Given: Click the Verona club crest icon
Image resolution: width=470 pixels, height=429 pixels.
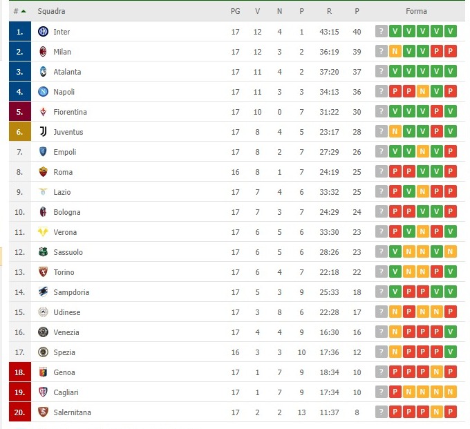Looking at the screenshot, I should coord(43,232).
